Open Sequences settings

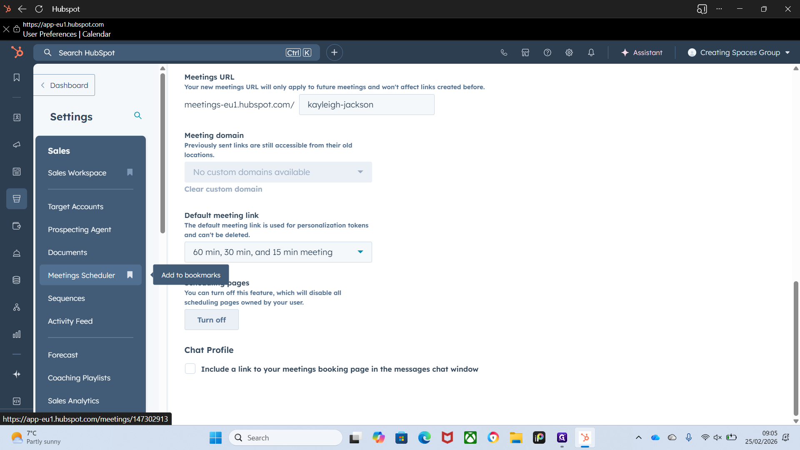tap(66, 298)
